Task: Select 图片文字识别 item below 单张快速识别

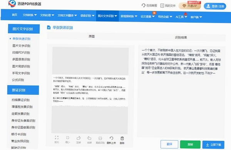Action: 21,46
